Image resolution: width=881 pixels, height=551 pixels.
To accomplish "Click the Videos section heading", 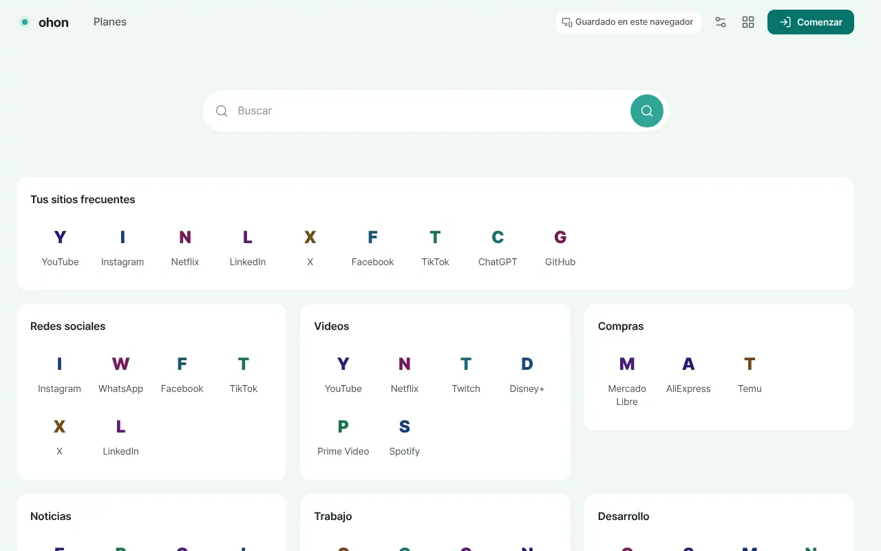I will pyautogui.click(x=332, y=326).
